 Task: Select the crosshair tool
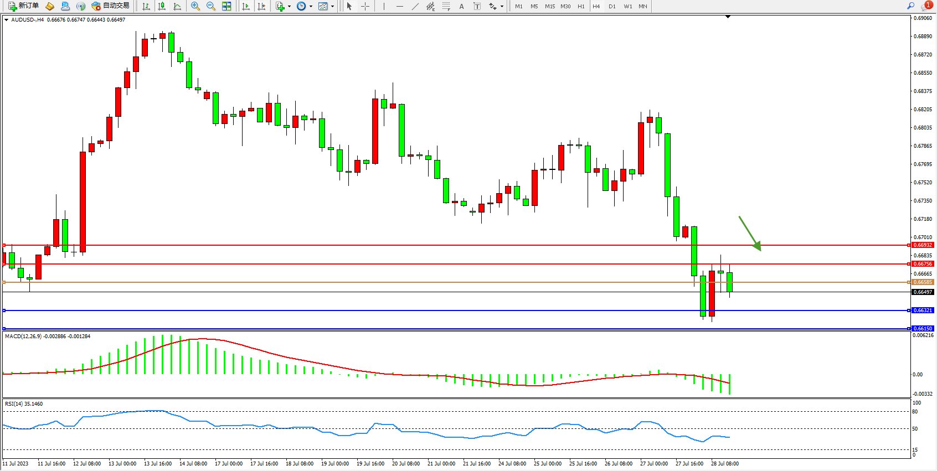click(x=365, y=6)
